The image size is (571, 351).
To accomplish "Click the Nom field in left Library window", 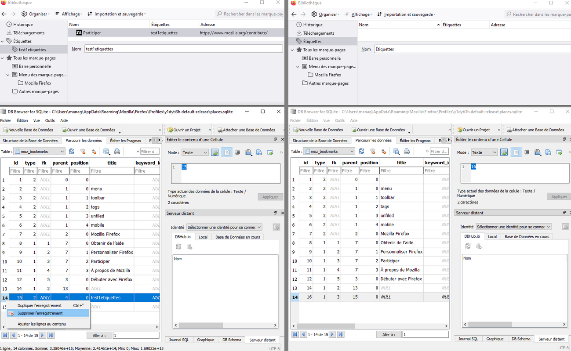I will 183,49.
